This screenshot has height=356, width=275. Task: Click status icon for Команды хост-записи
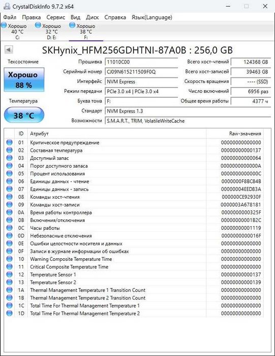coord(9,205)
